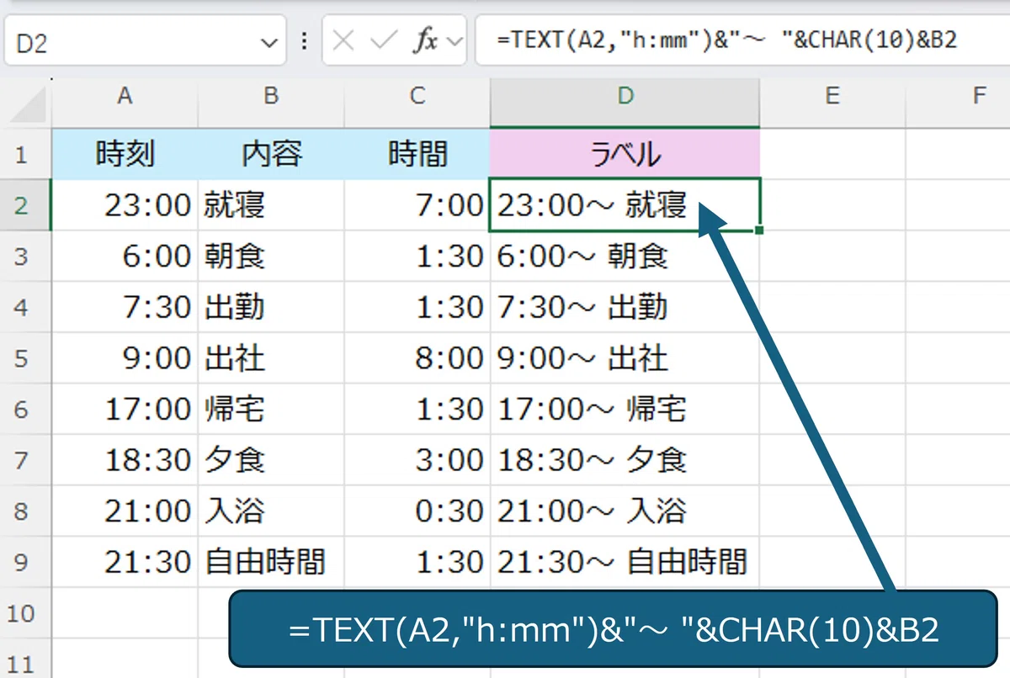Viewport: 1010px width, 678px height.
Task: Click the formula bar options dots
Action: (304, 41)
